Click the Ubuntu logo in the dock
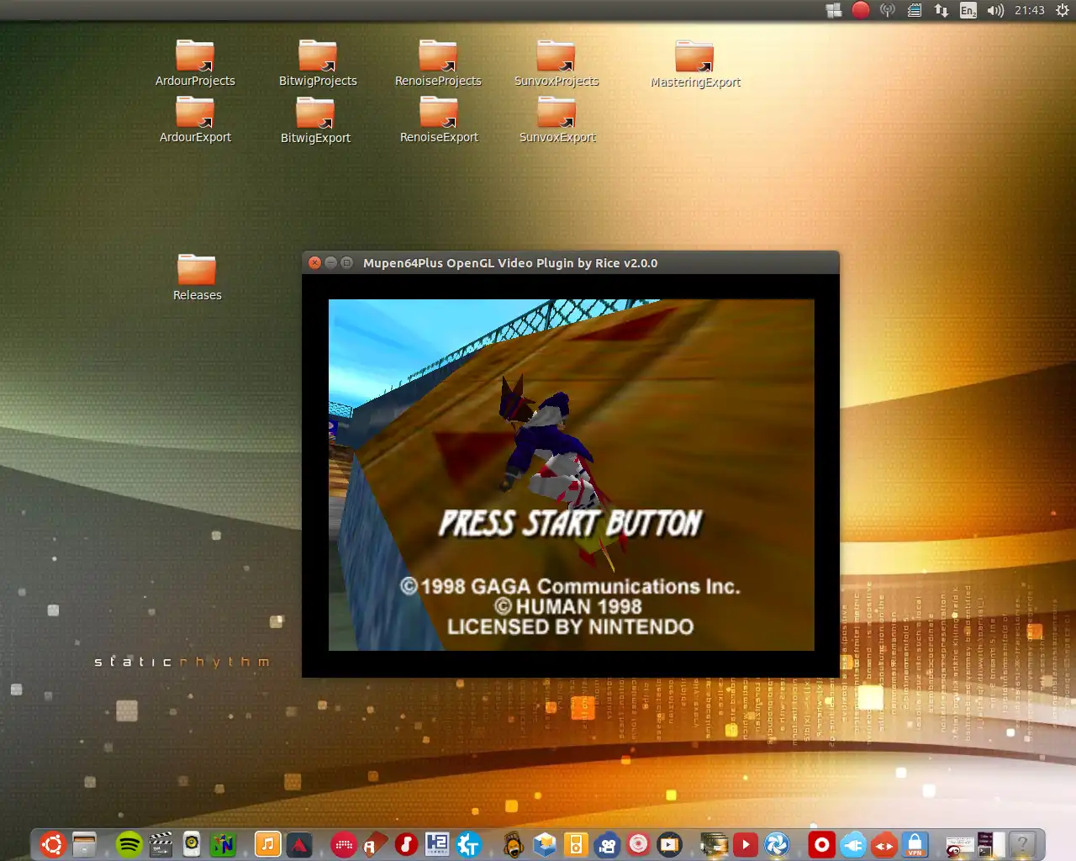1076x861 pixels. tap(52, 844)
